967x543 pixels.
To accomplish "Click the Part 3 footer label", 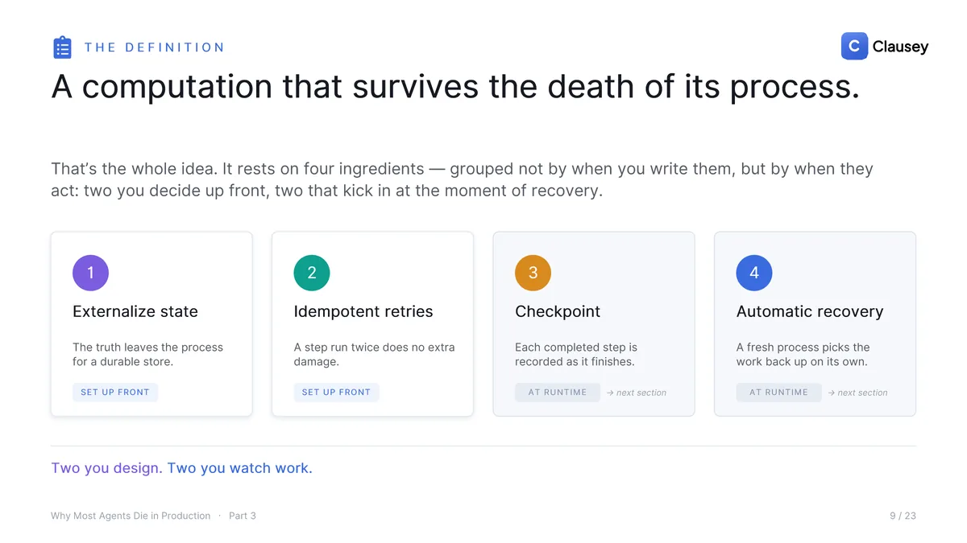I will pos(243,516).
